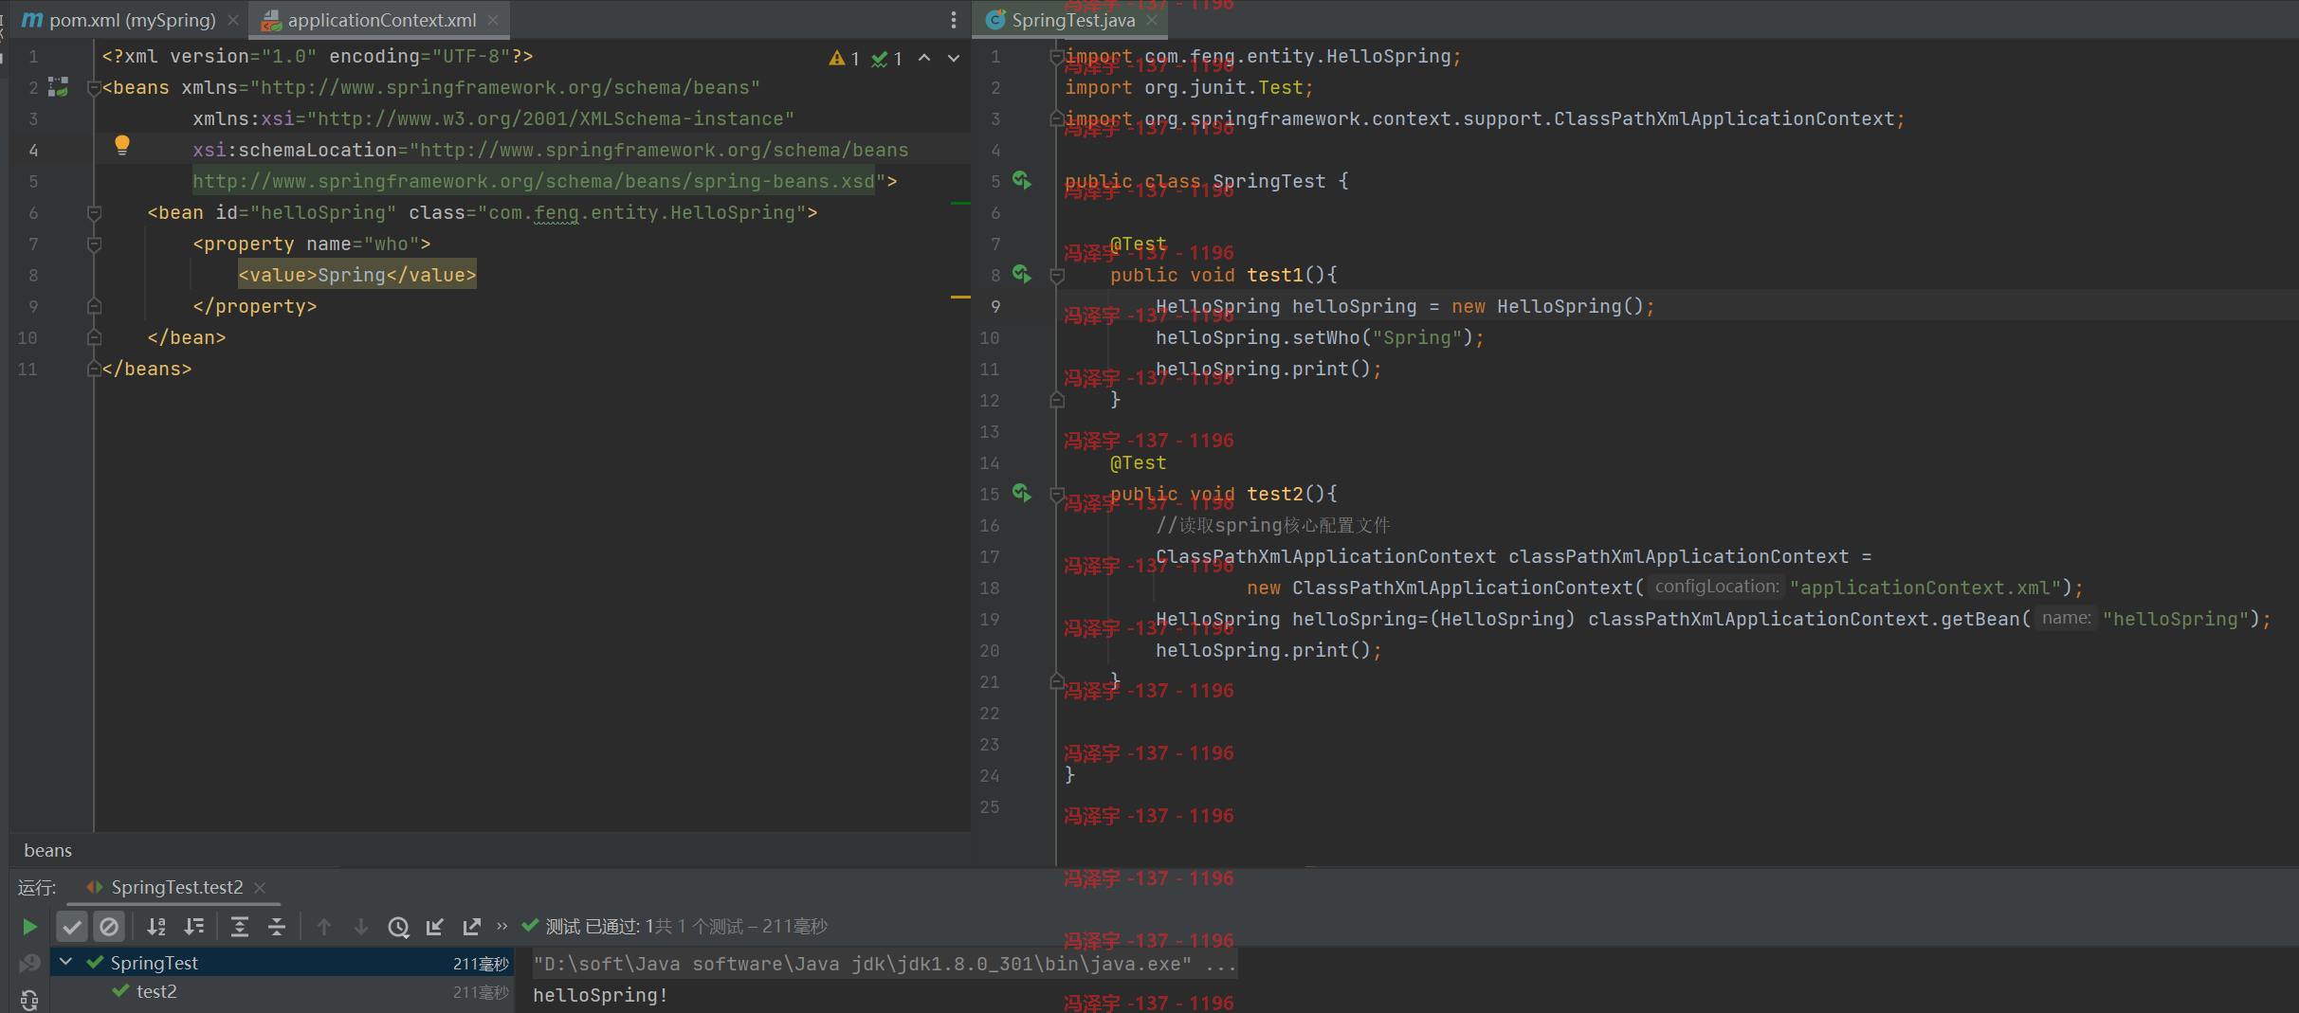Jump to previous highlighted problem arrow
Viewport: 2299px width, 1013px height.
[924, 58]
